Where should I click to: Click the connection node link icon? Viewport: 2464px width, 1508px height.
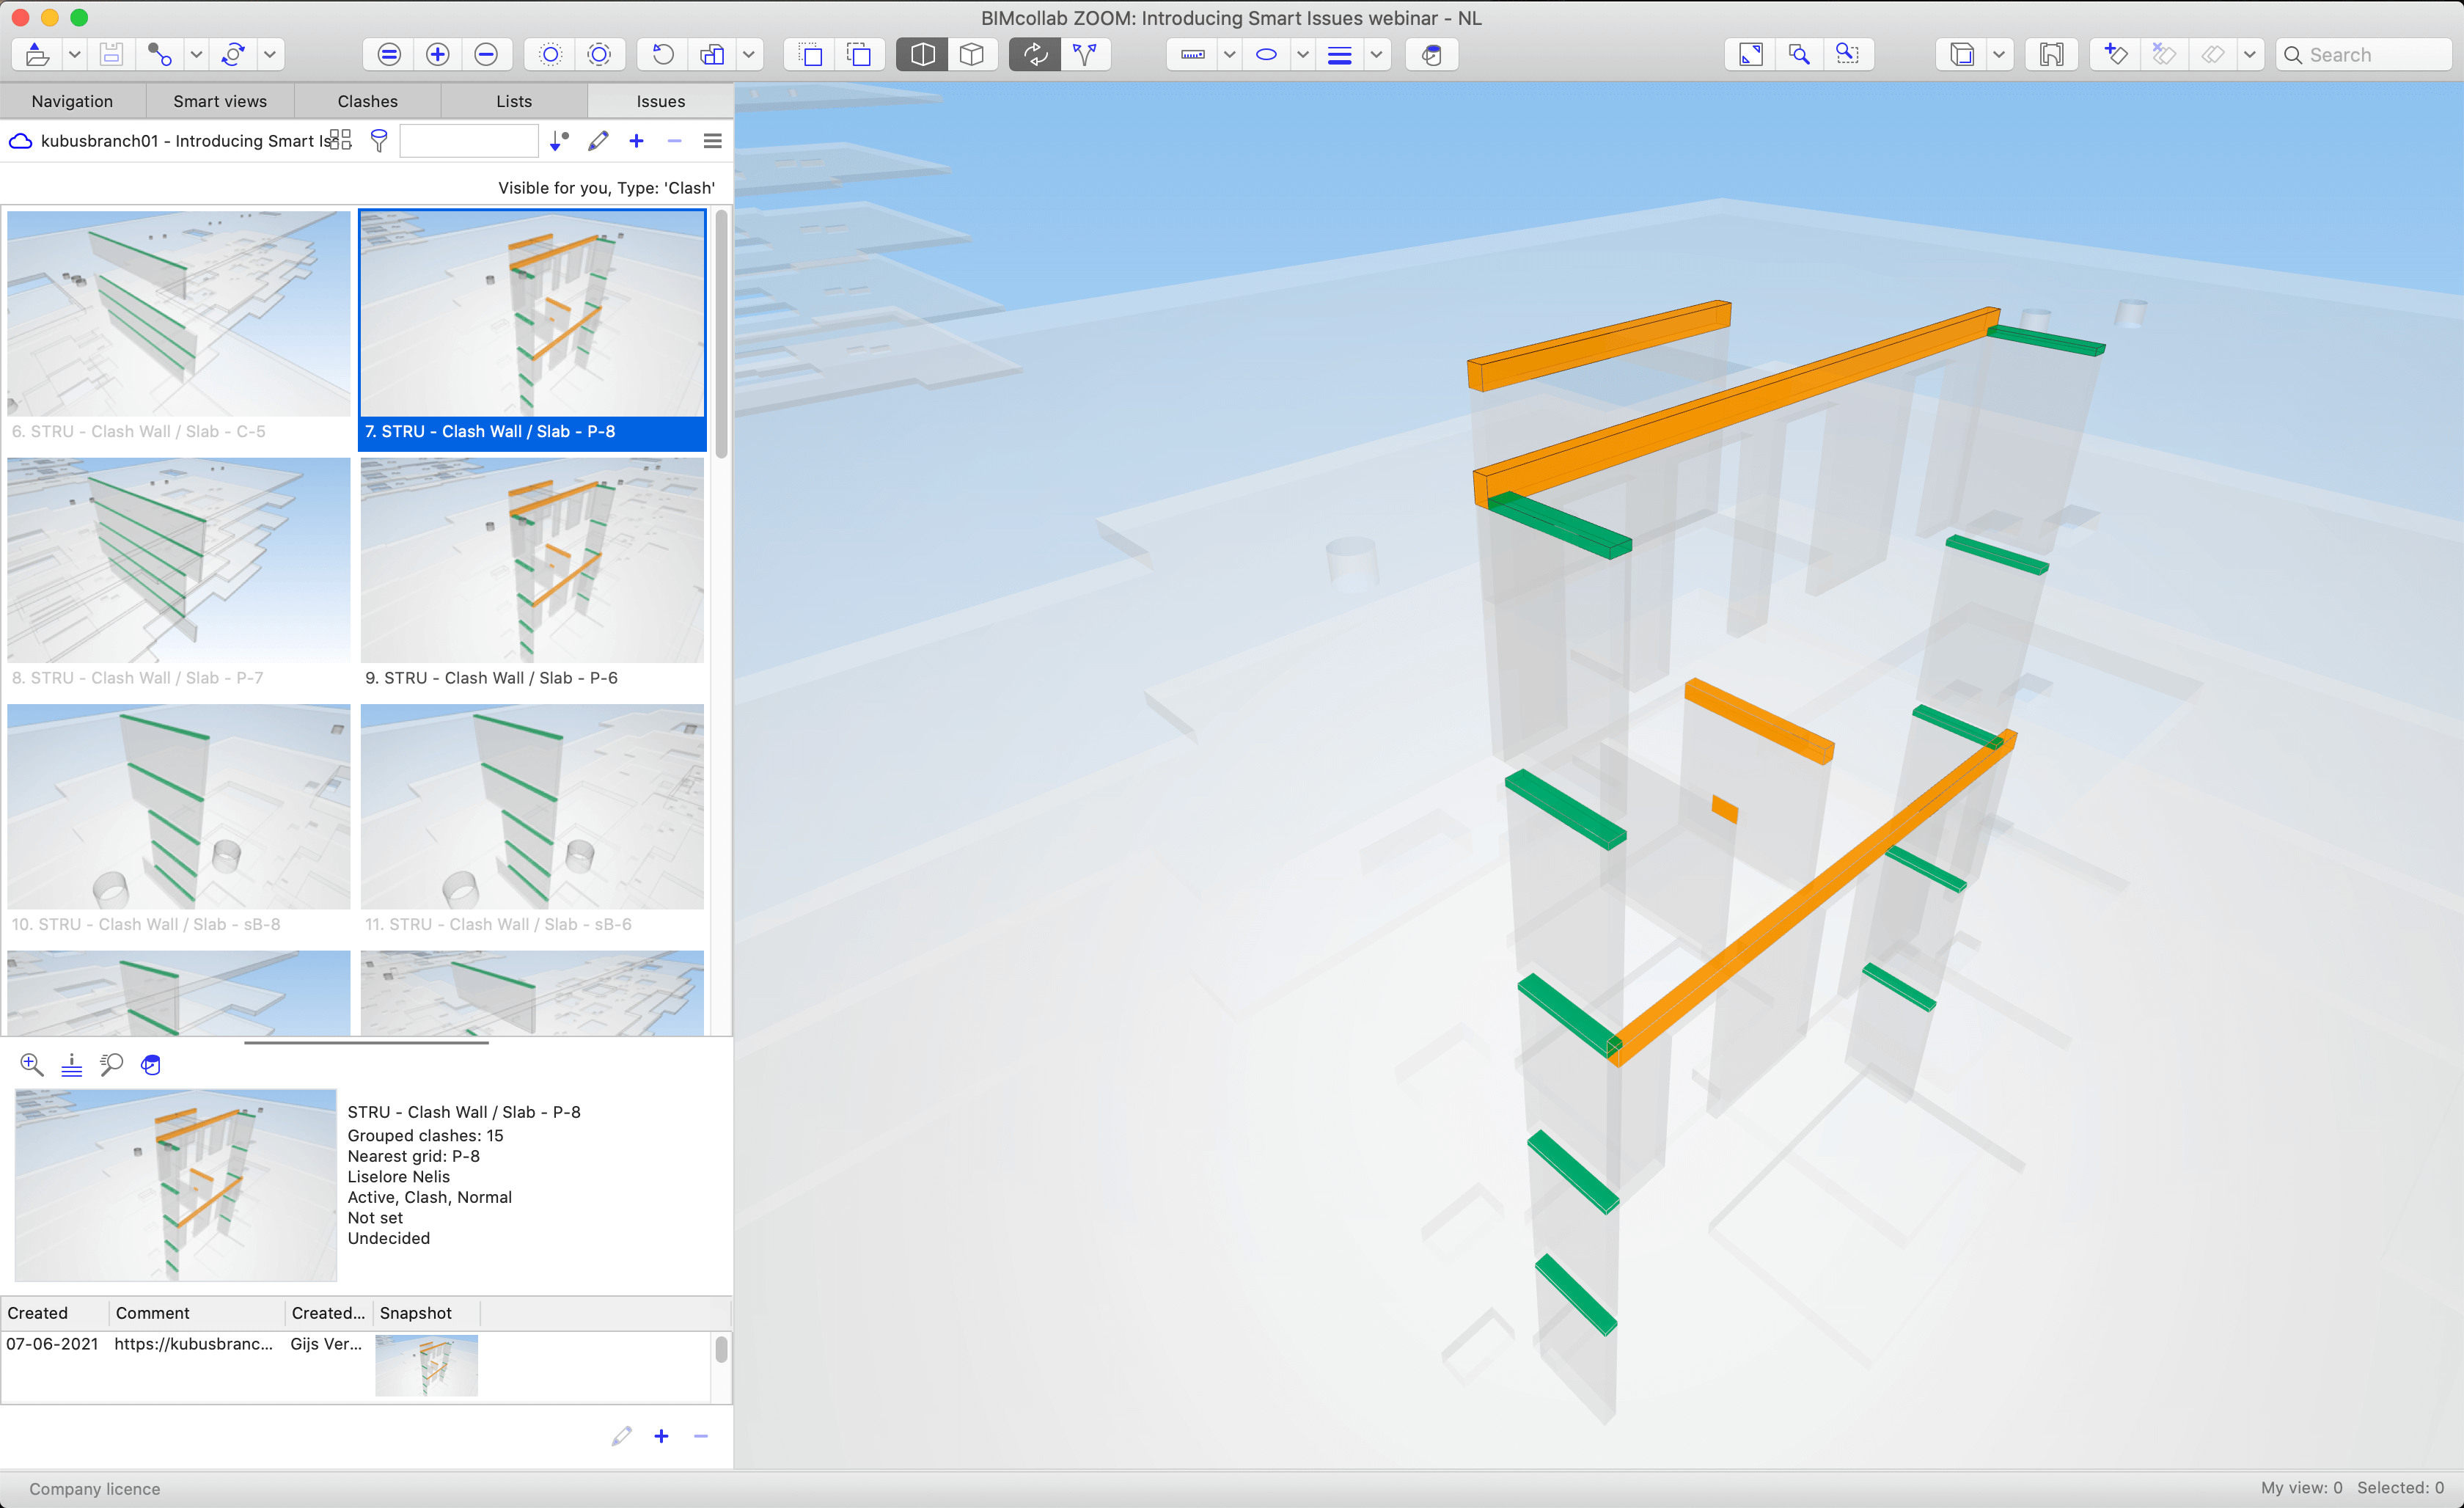[160, 54]
